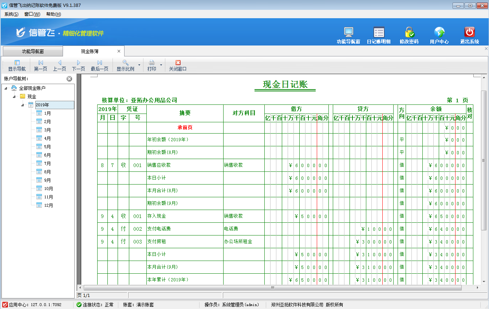This screenshot has width=489, height=309.
Task: Click the 修改密码 lock icon
Action: [x=409, y=35]
